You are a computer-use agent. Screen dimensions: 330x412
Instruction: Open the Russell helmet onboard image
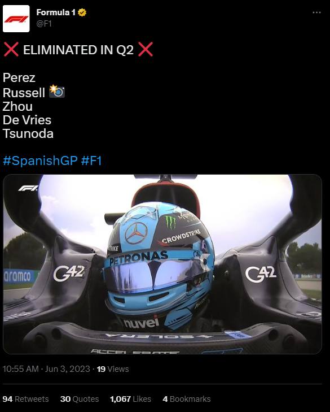click(162, 264)
